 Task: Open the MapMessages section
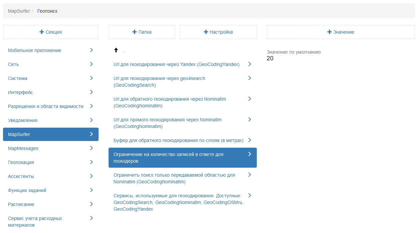51,148
